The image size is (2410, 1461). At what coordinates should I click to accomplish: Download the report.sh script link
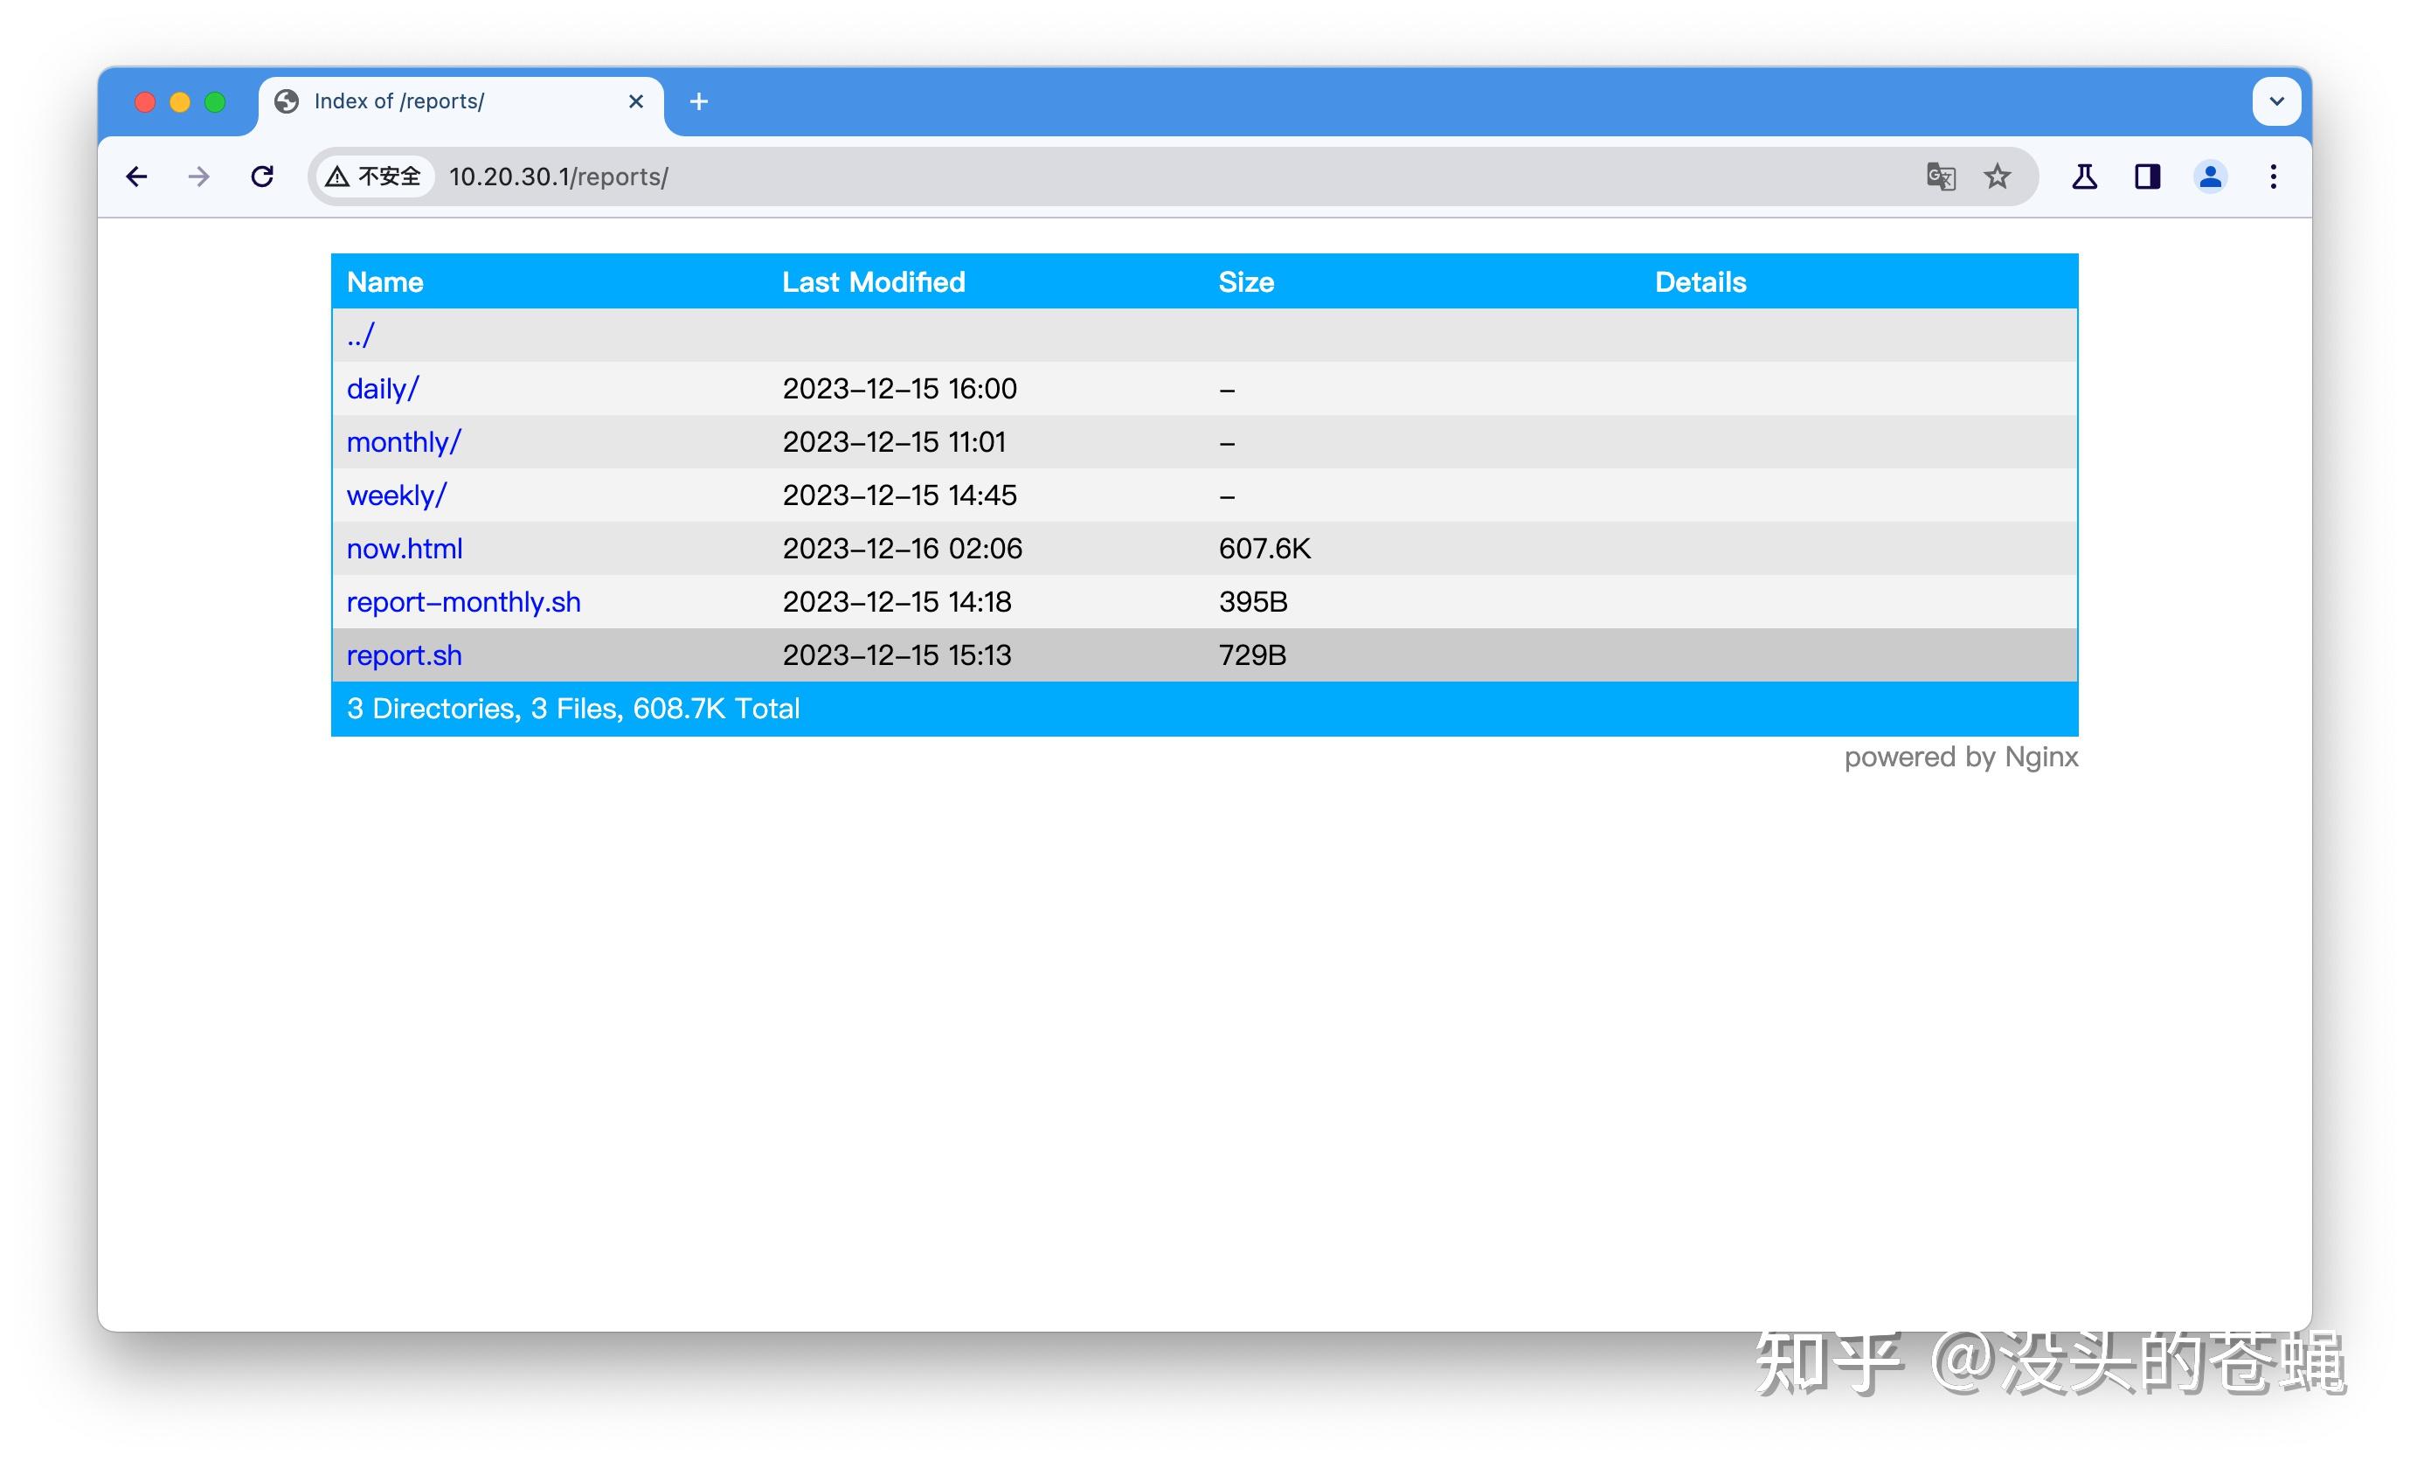(x=404, y=654)
